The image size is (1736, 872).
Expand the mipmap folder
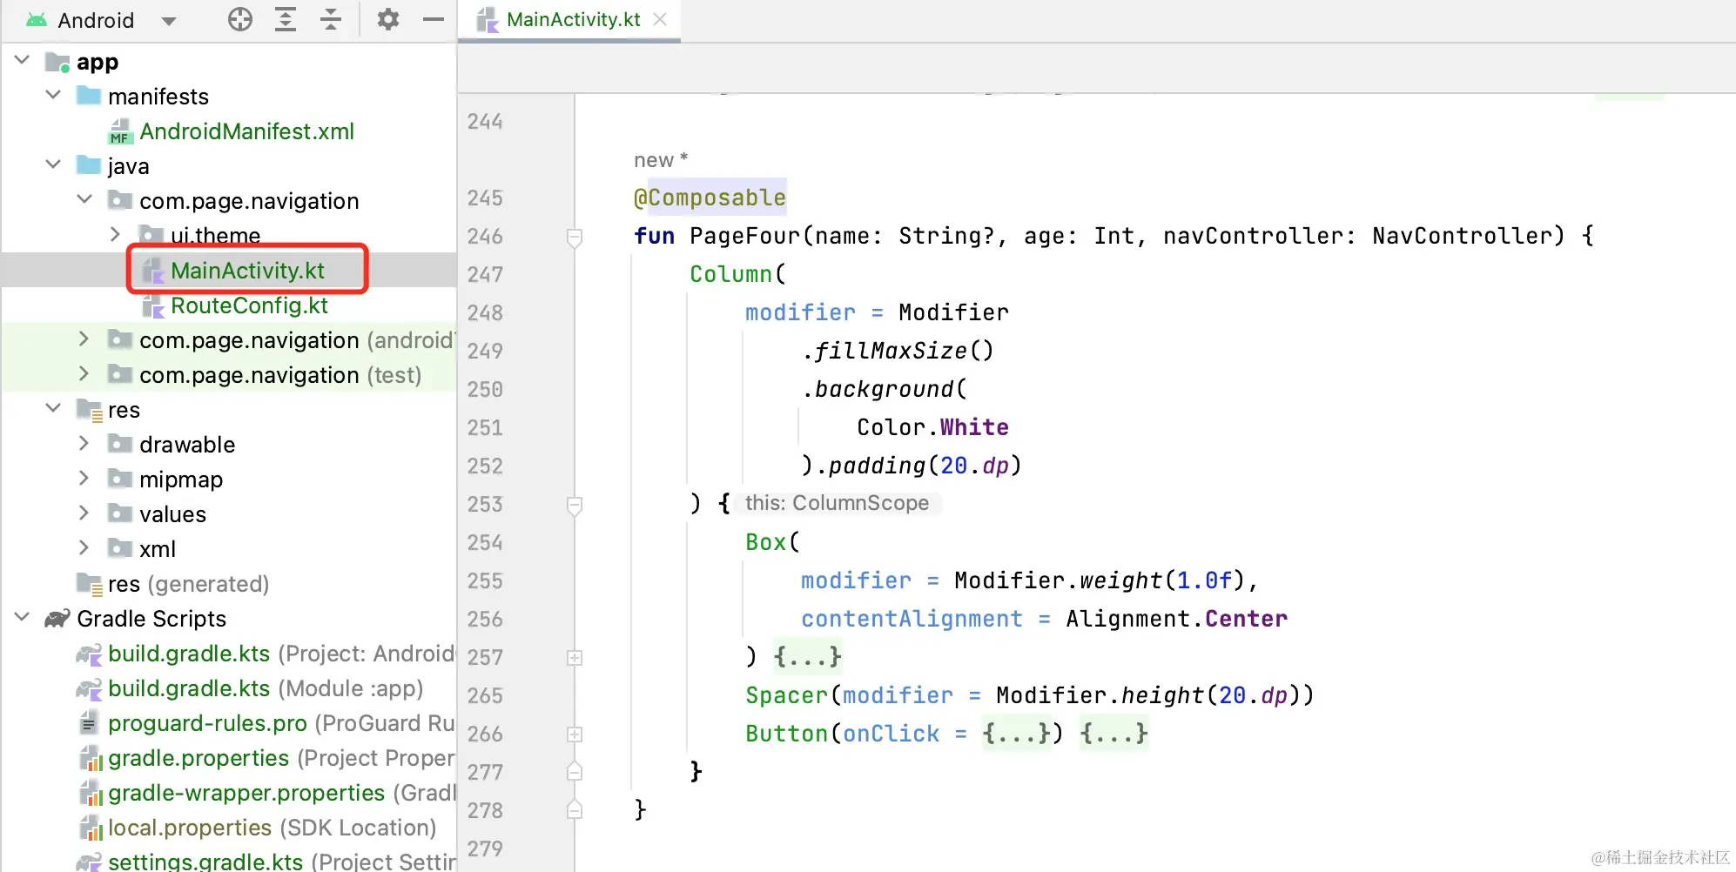click(x=84, y=479)
